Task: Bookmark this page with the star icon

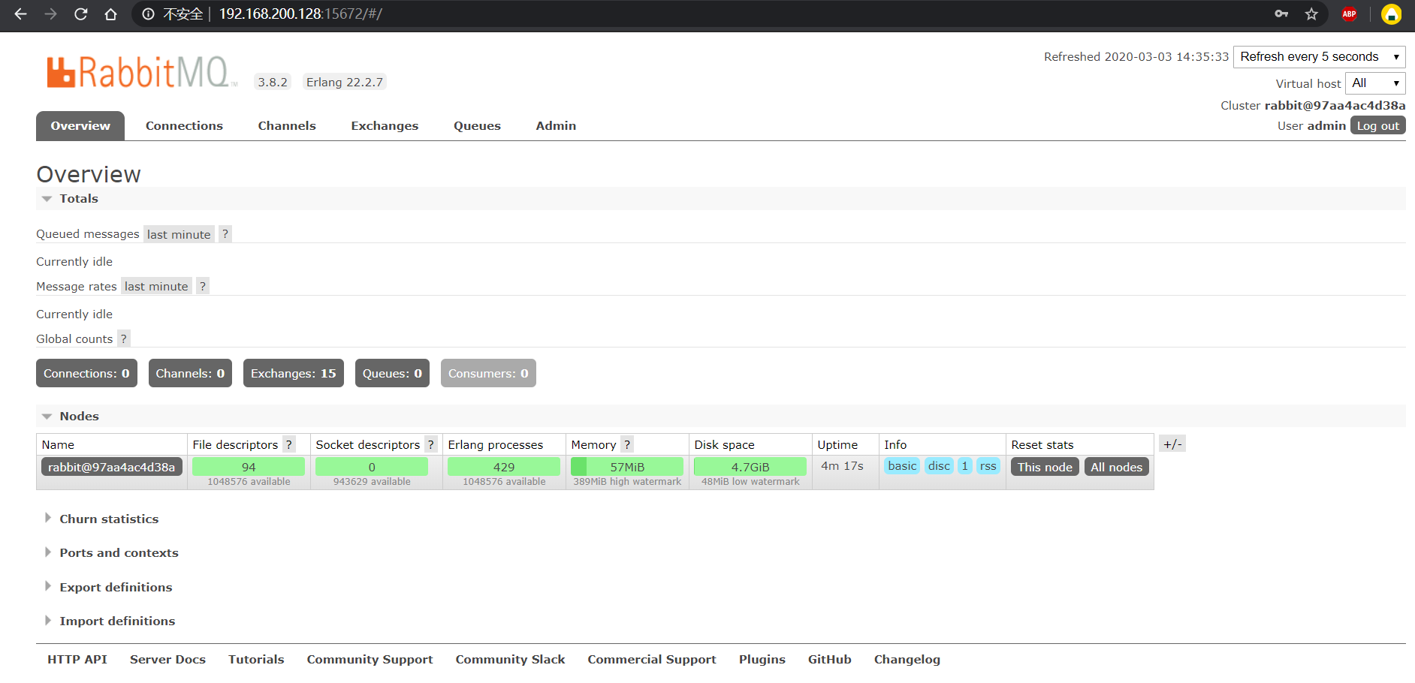Action: [x=1311, y=14]
